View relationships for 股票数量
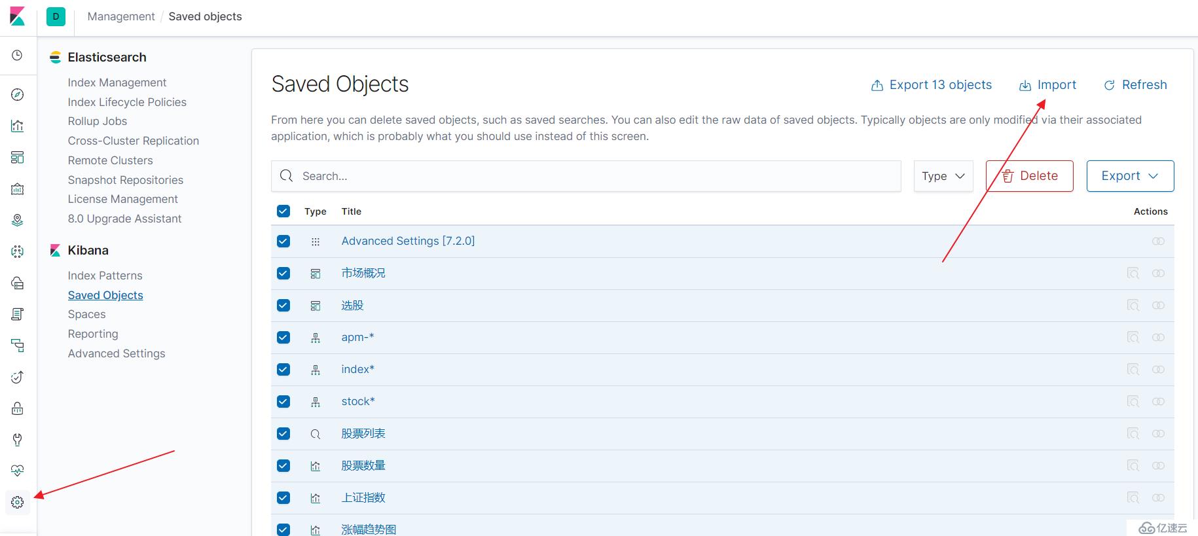Viewport: 1198px width, 536px height. point(1158,466)
